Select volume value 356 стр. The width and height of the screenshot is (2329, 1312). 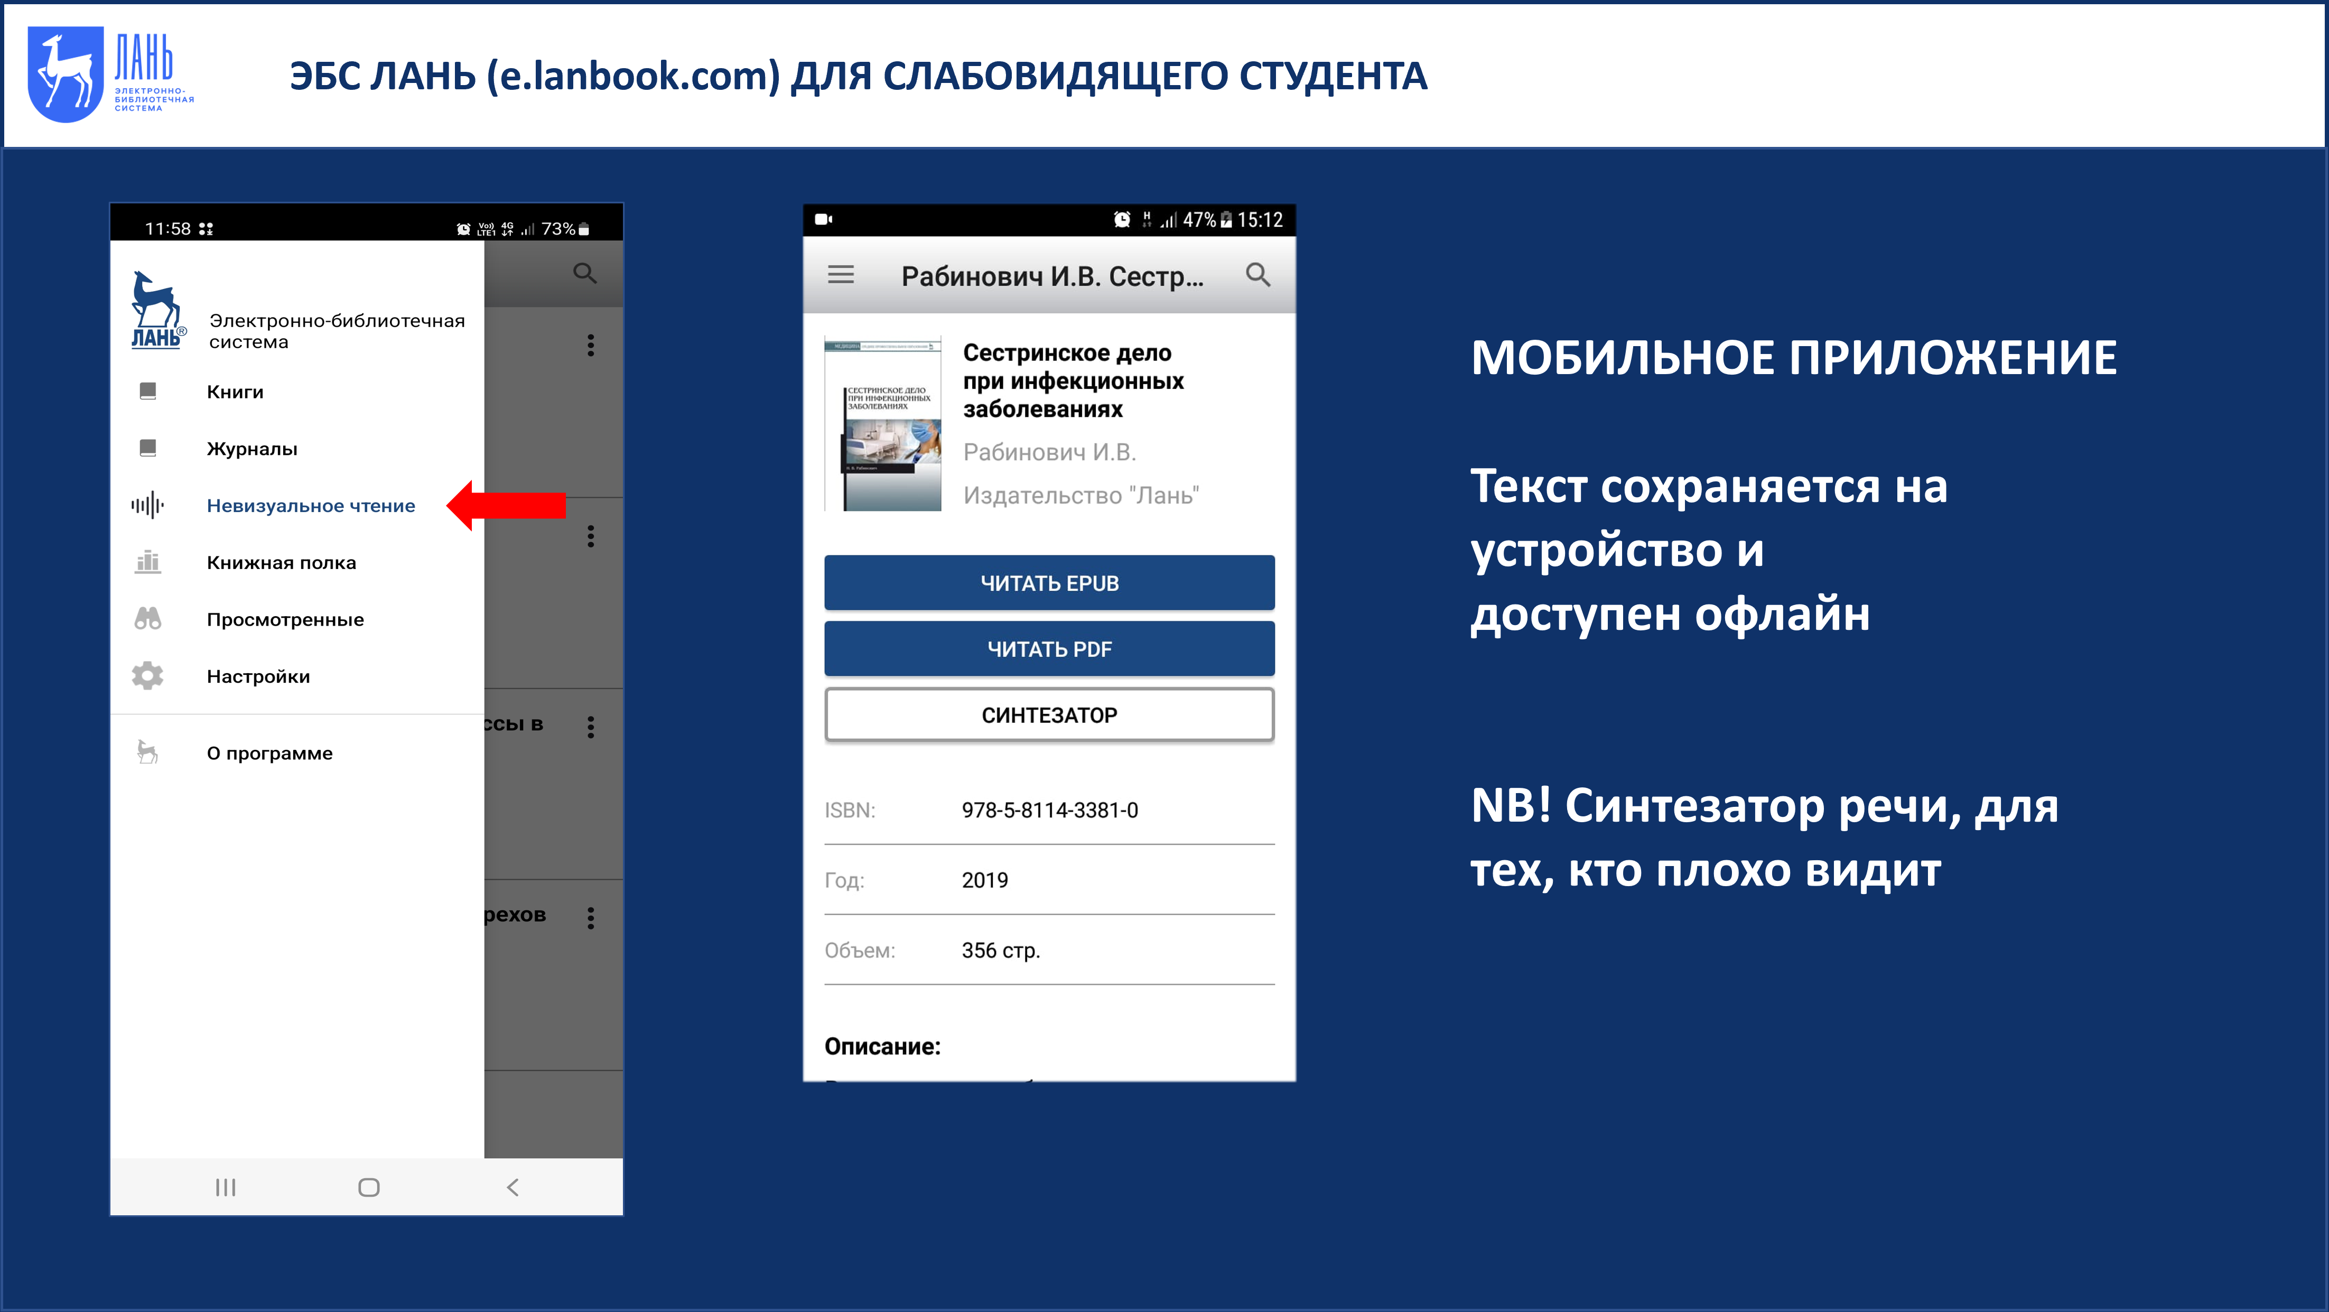click(x=1001, y=951)
